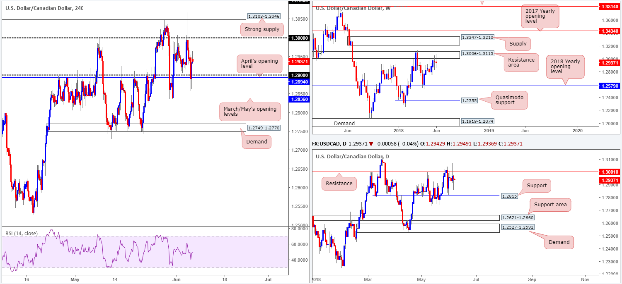Click the blue 1.28940 price label
The width and height of the screenshot is (622, 284).
coord(298,82)
